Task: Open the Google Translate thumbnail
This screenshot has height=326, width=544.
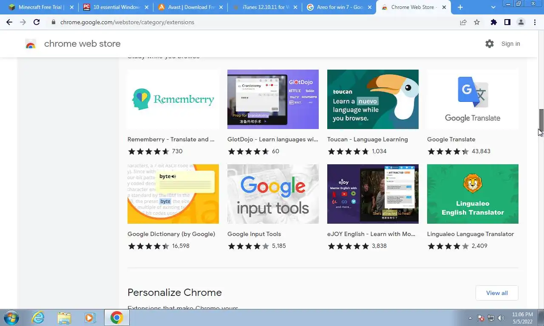Action: click(x=473, y=99)
